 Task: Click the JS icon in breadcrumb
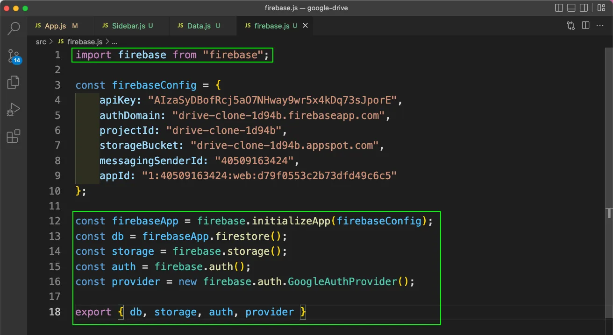pos(62,42)
